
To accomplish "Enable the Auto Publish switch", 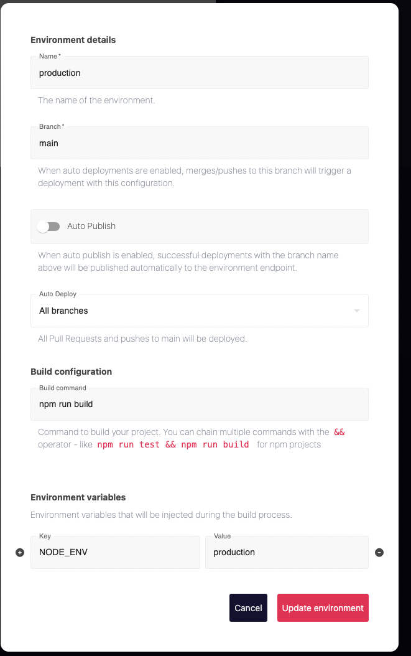I will pyautogui.click(x=48, y=226).
